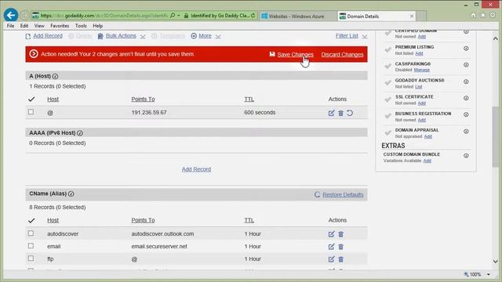Open the Help menu
Image resolution: width=502 pixels, height=282 pixels.
[x=97, y=26]
